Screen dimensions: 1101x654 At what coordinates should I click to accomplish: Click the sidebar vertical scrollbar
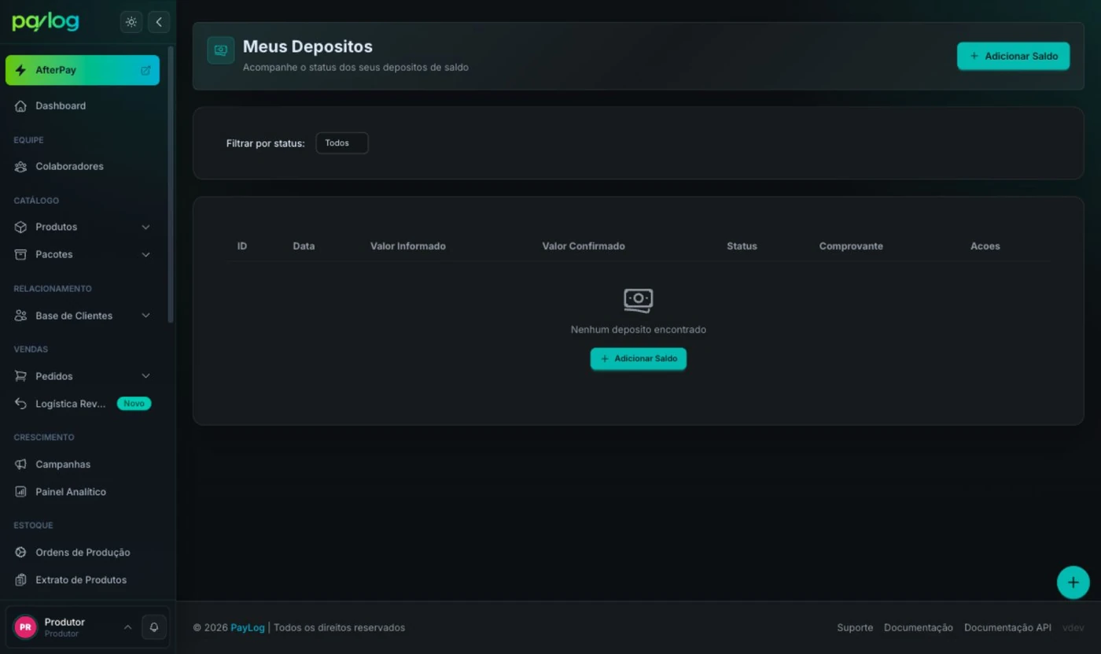pos(171,185)
